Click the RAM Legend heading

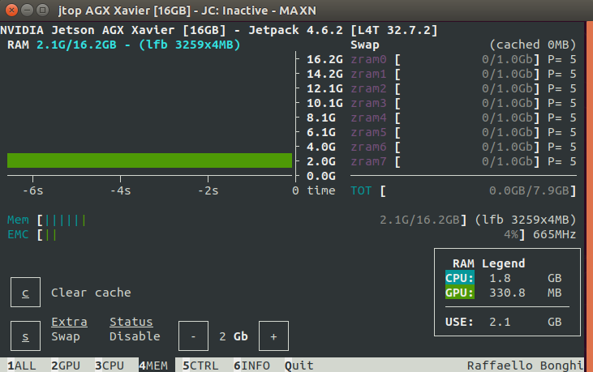pyautogui.click(x=488, y=263)
